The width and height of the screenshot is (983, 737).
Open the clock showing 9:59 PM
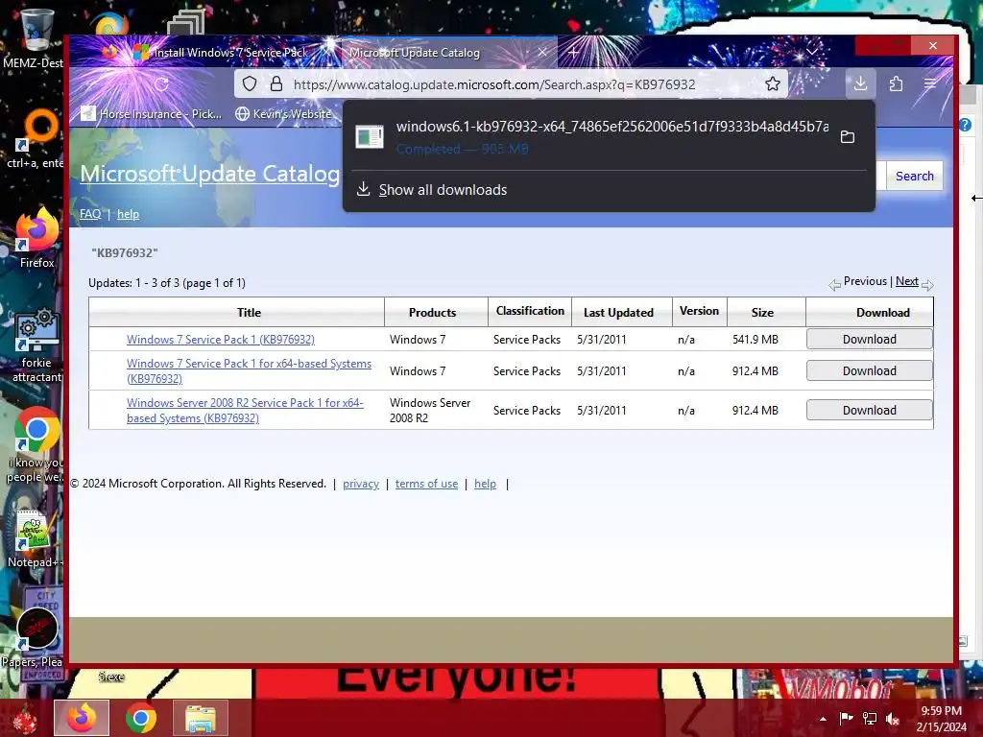coord(941,719)
